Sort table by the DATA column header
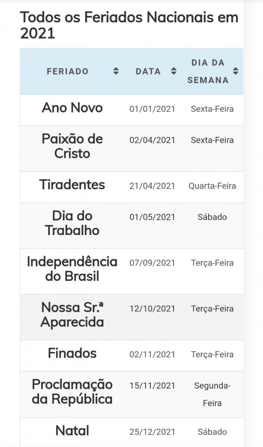Screen dimensions: 263x447 pos(148,71)
